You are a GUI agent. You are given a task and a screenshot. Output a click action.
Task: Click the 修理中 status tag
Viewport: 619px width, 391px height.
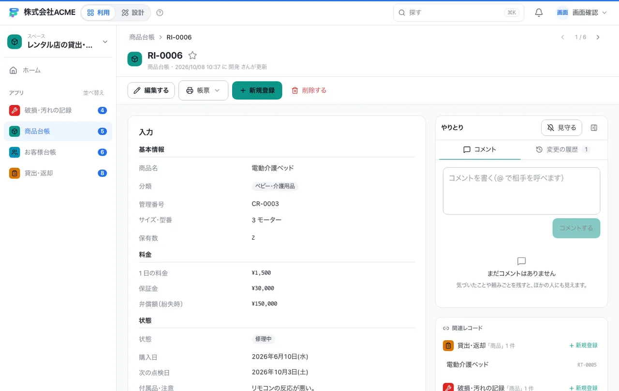click(x=264, y=339)
